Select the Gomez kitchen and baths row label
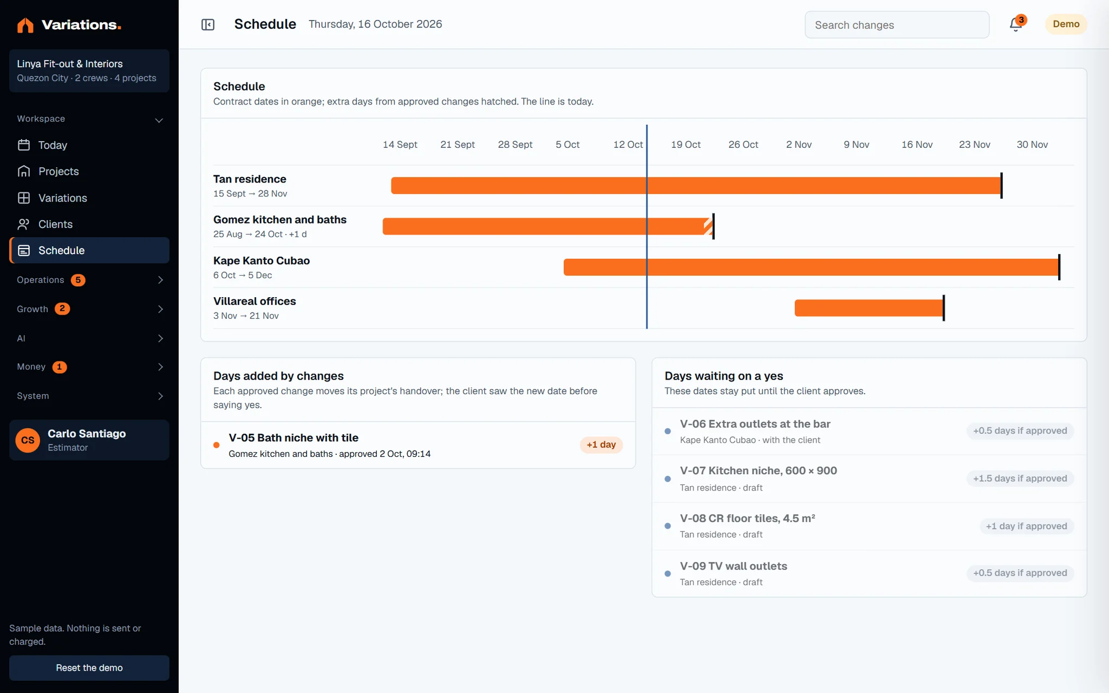This screenshot has width=1109, height=693. pyautogui.click(x=280, y=220)
